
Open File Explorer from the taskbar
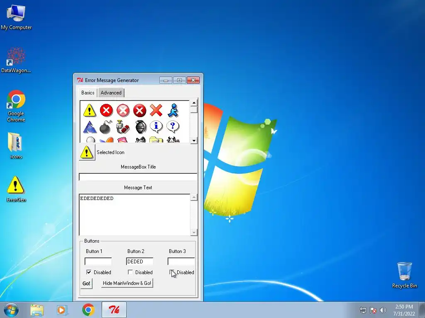click(x=37, y=310)
